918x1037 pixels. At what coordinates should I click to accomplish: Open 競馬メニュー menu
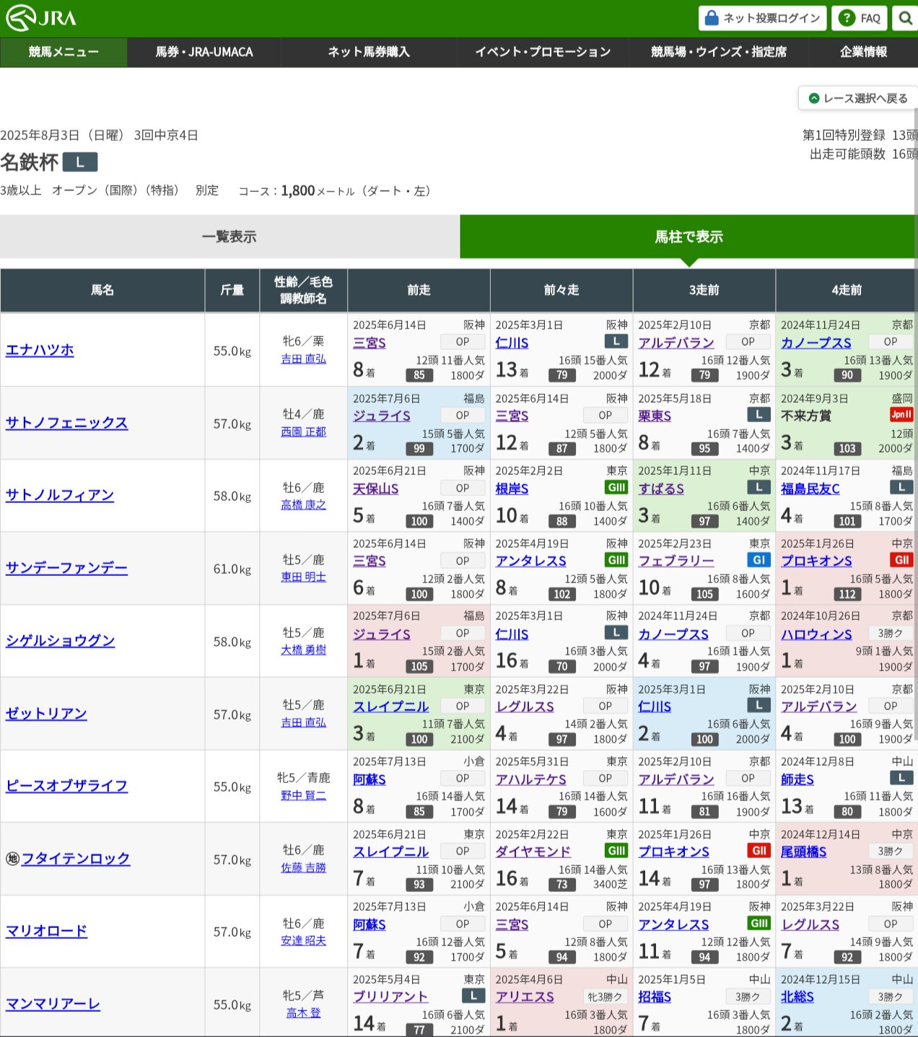(64, 52)
